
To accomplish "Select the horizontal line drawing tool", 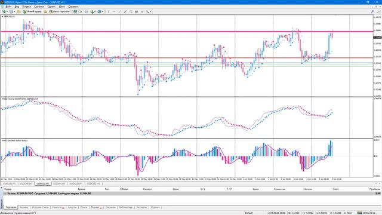I will tap(114, 11).
